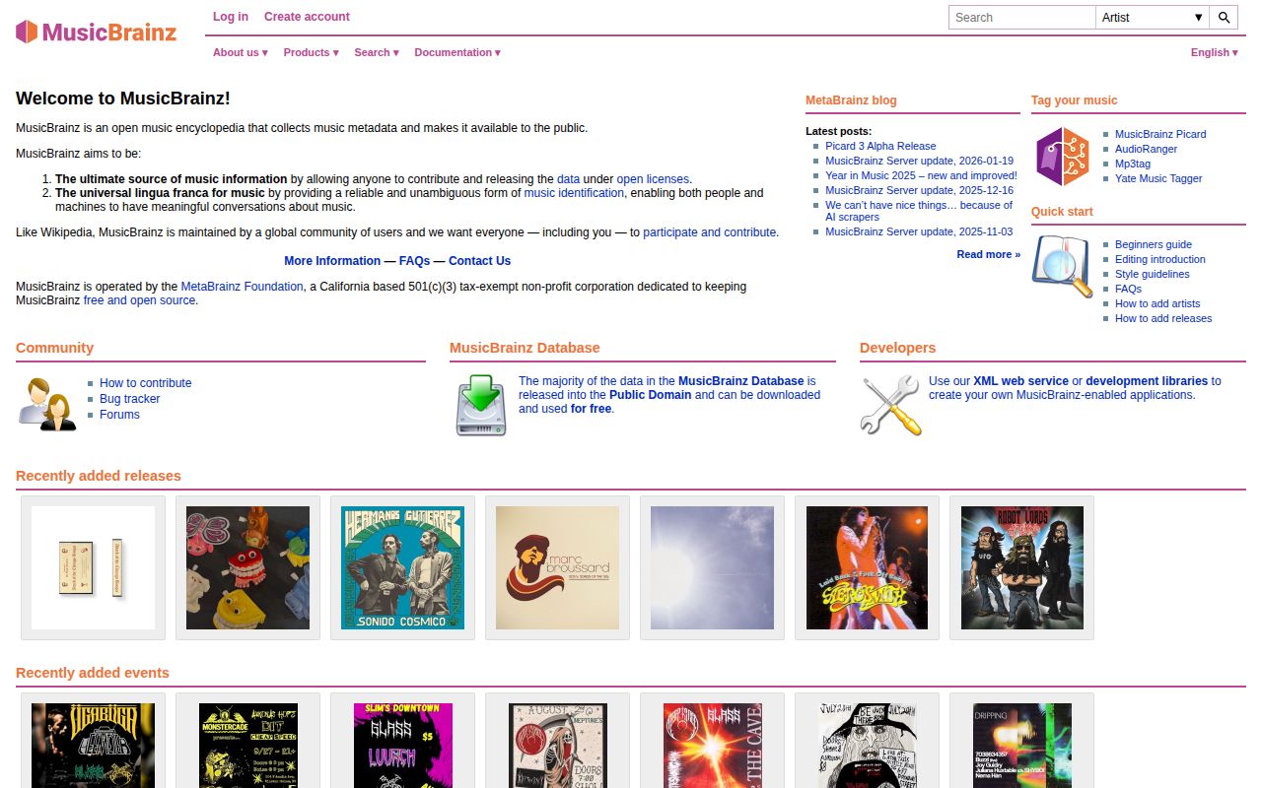
Task: Open the Artist search type dropdown
Action: tap(1152, 17)
